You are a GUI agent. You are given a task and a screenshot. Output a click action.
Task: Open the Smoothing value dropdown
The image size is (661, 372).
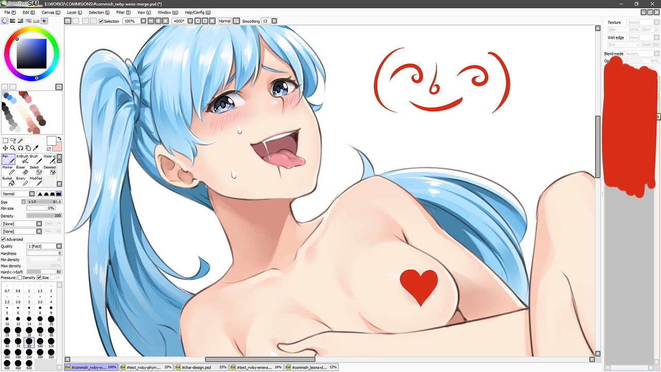click(x=274, y=21)
